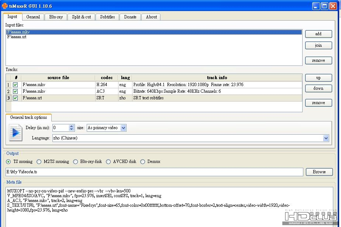The height and width of the screenshot is (227, 341).
Task: Open the Donate tab
Action: click(130, 17)
